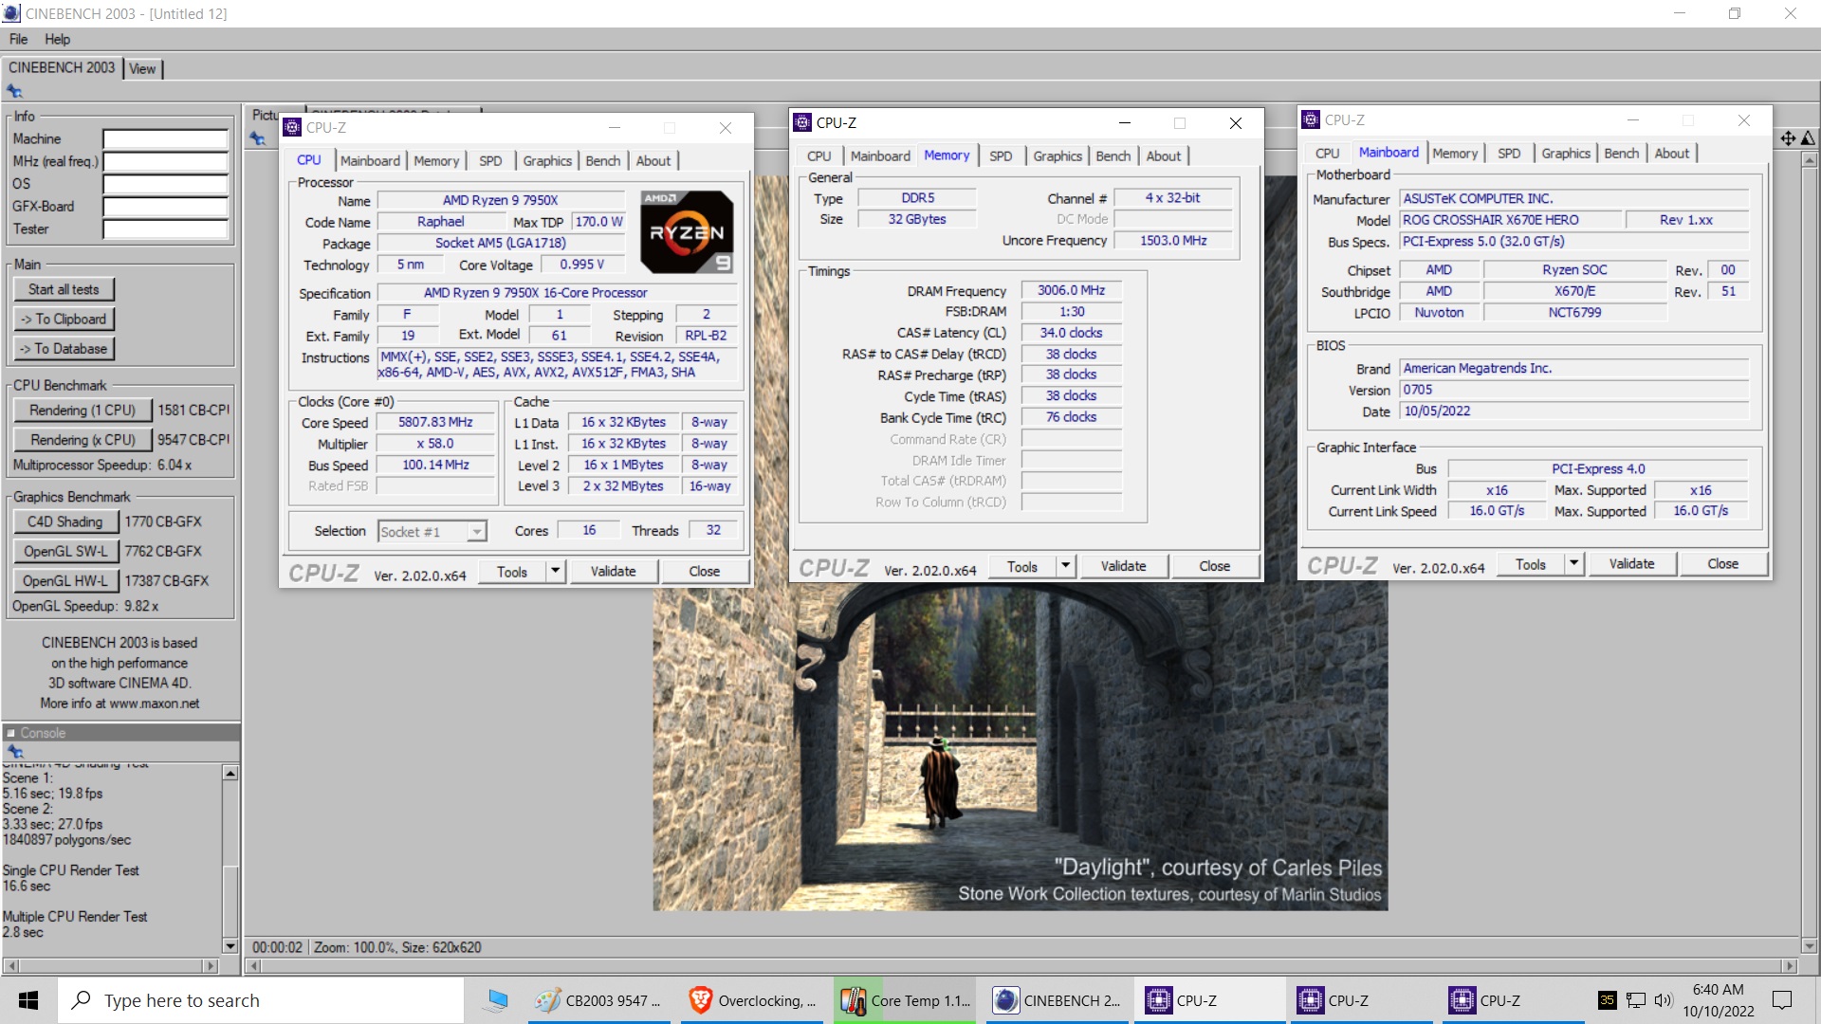
Task: Click CPU-Z icon in Mainboard window title bar
Action: tap(1311, 119)
